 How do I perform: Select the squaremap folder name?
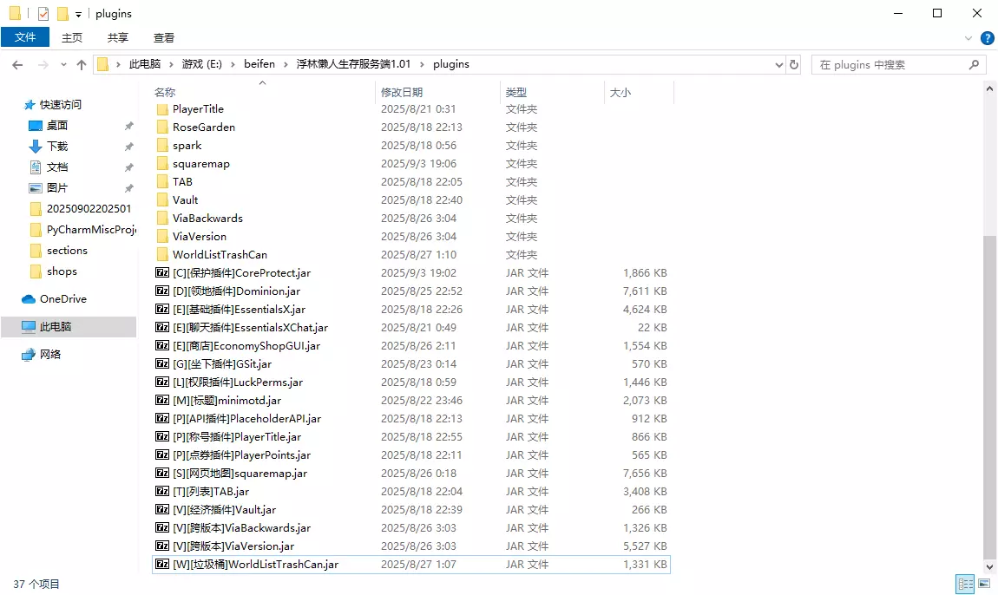point(201,164)
